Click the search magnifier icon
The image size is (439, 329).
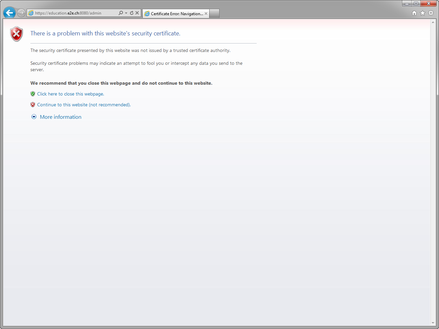click(x=120, y=13)
